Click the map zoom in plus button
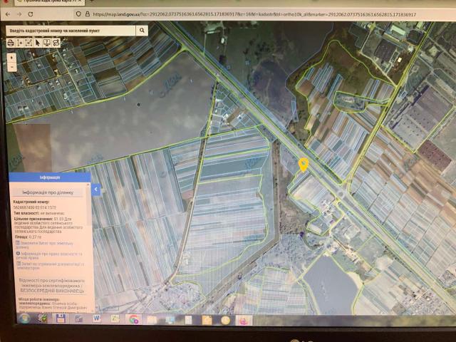This screenshot has height=342, width=456. tap(12, 57)
